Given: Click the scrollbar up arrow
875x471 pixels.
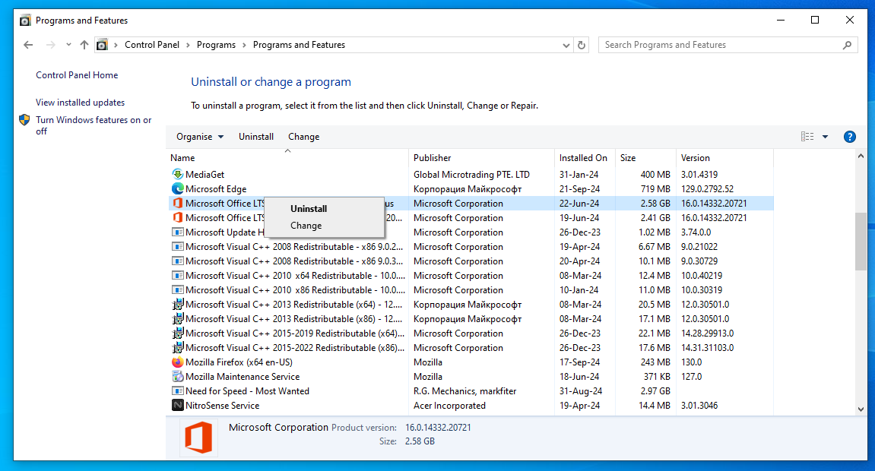Looking at the screenshot, I should point(861,156).
